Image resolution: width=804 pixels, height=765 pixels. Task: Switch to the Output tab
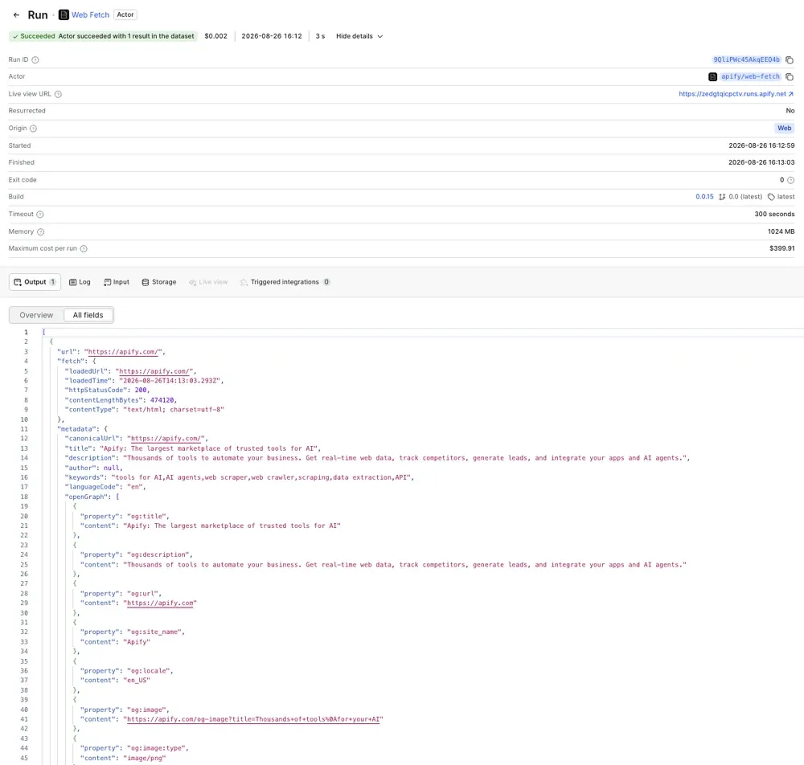(35, 282)
